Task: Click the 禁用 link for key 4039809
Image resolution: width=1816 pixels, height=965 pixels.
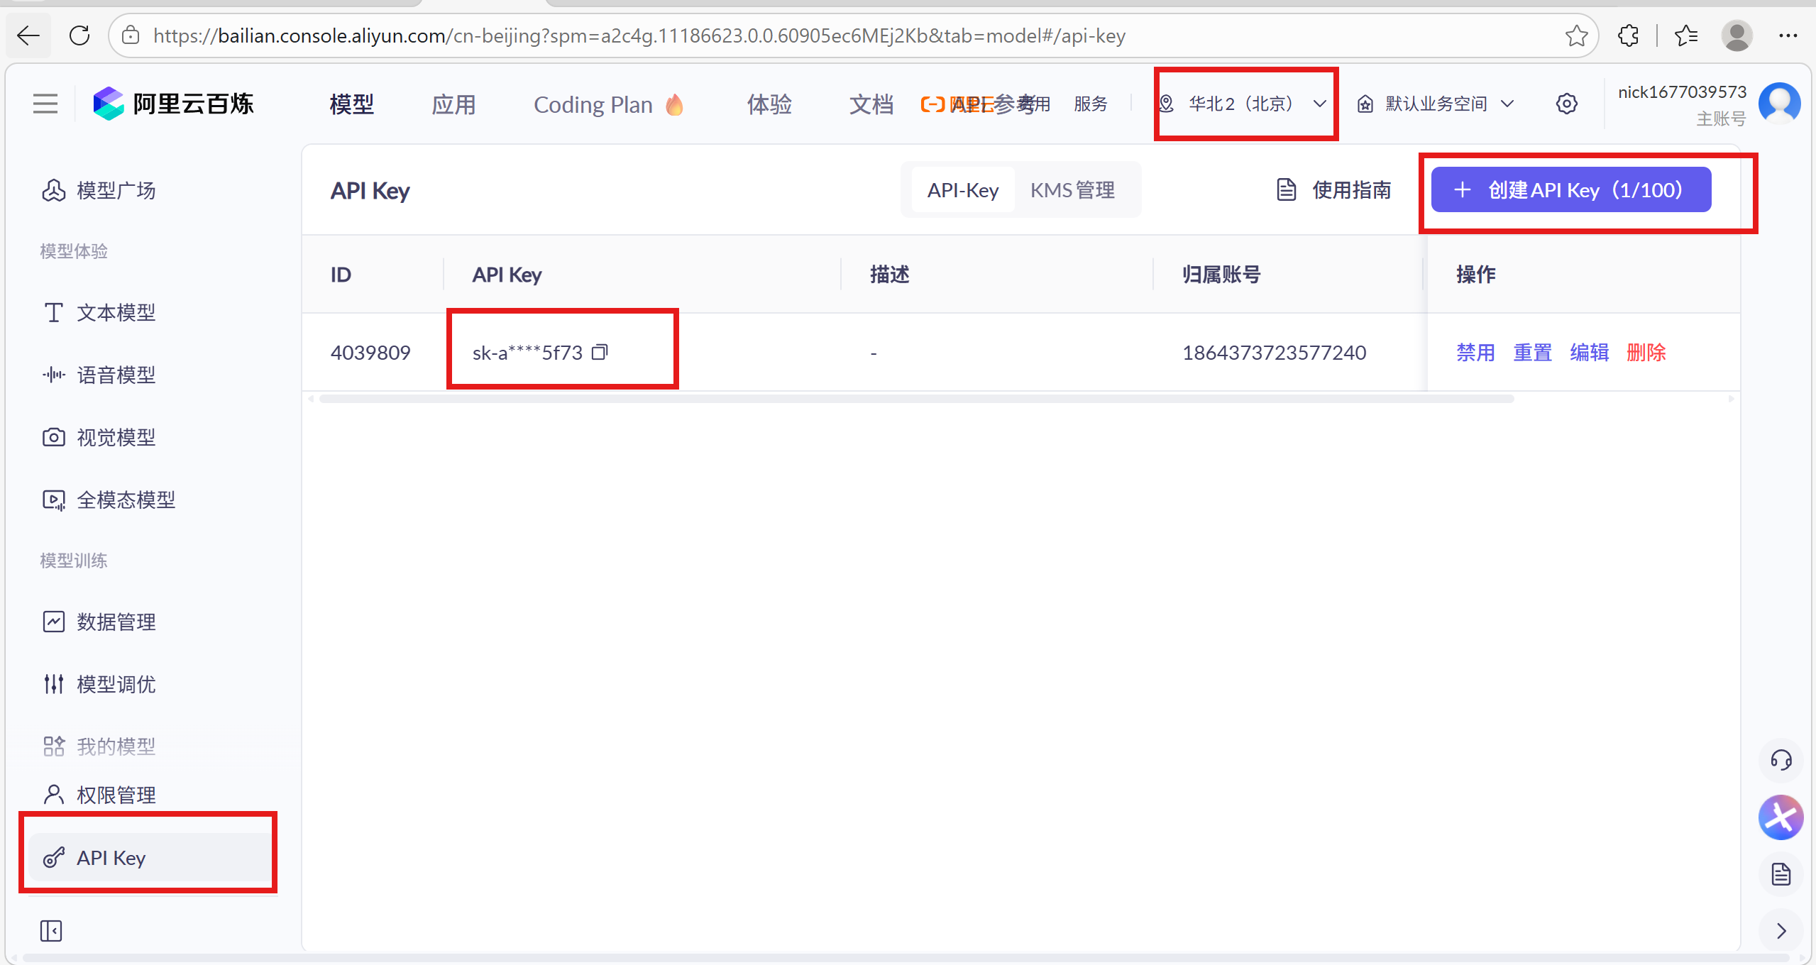Action: click(x=1475, y=352)
